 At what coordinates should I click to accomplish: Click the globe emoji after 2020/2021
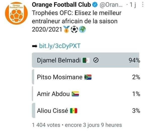(x=82, y=29)
